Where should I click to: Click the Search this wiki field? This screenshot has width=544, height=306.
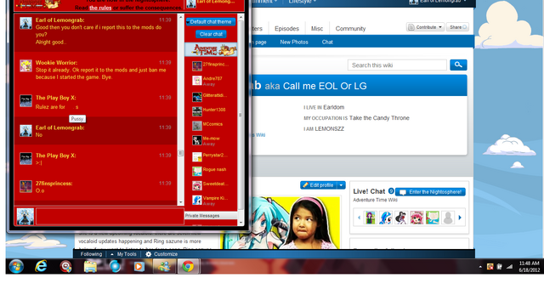tap(397, 65)
